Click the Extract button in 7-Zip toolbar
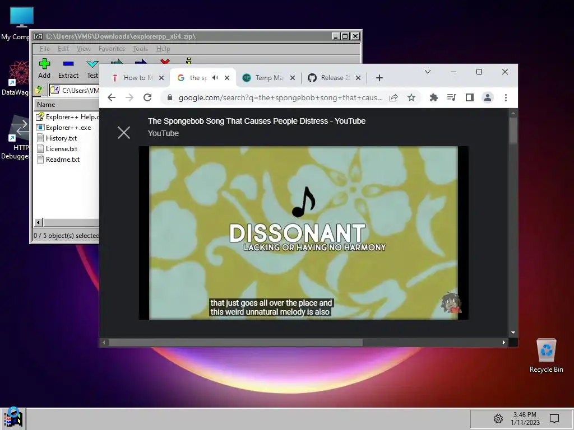Image resolution: width=574 pixels, height=430 pixels. (68, 68)
